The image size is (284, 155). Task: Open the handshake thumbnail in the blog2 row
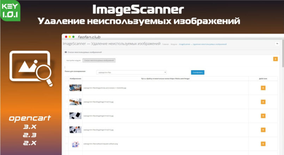pos(75,102)
